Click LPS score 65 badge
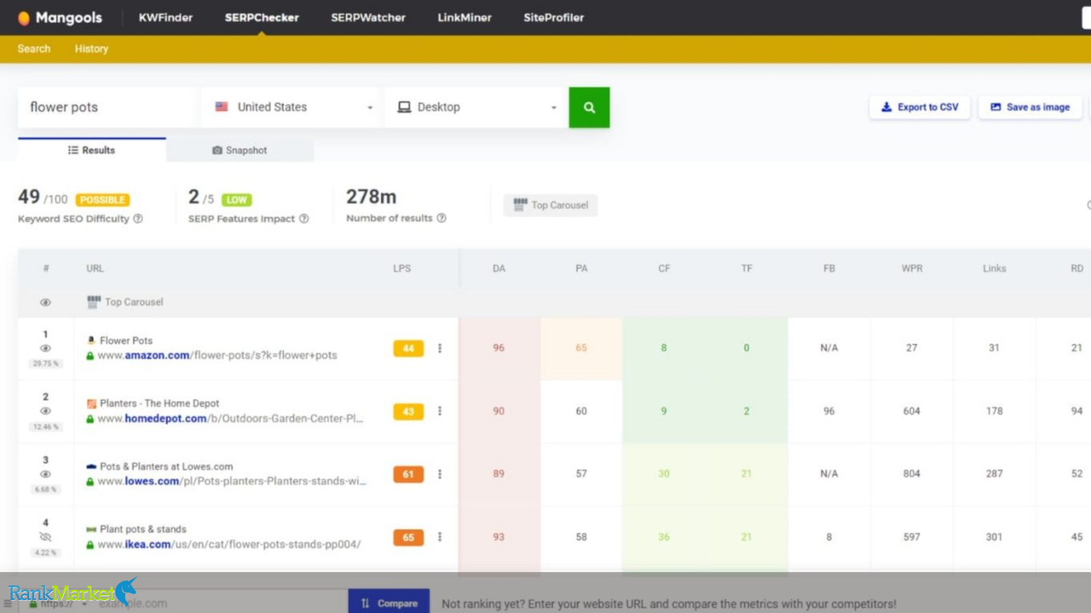Viewport: 1091px width, 613px height. click(x=408, y=537)
